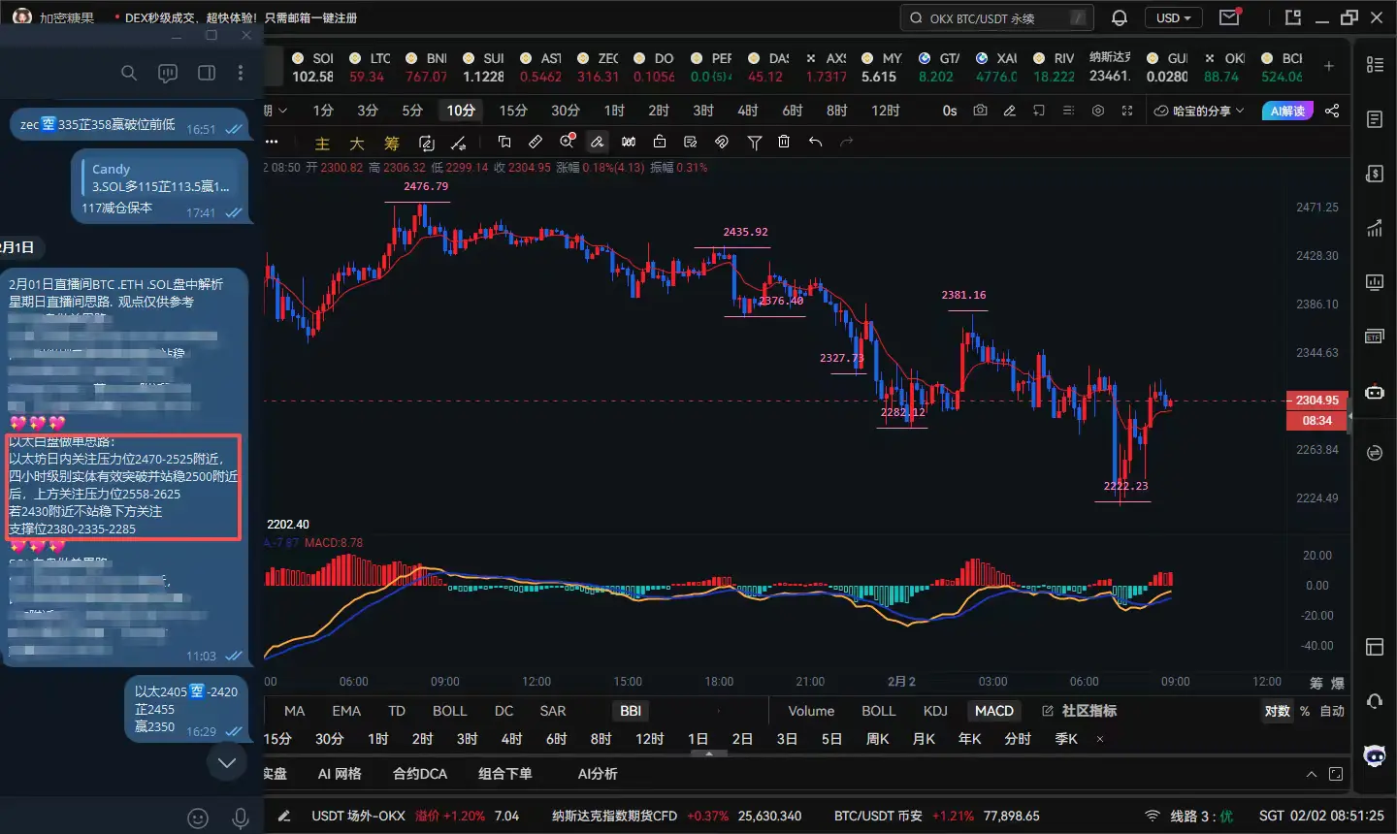The width and height of the screenshot is (1397, 834).
Task: Switch to the 15分 timeframe
Action: pos(513,111)
